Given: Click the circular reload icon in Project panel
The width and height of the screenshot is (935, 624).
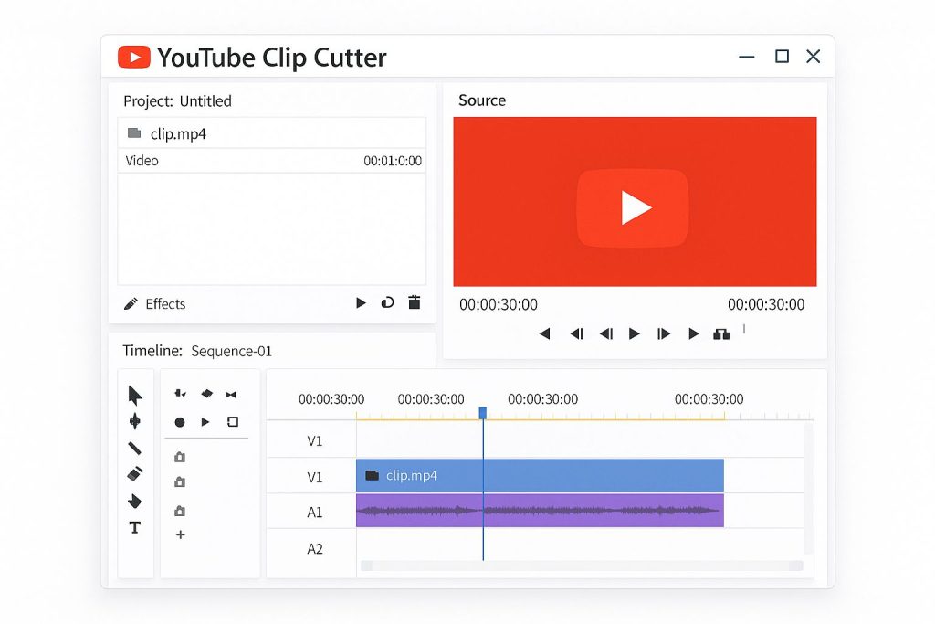Looking at the screenshot, I should [x=387, y=302].
